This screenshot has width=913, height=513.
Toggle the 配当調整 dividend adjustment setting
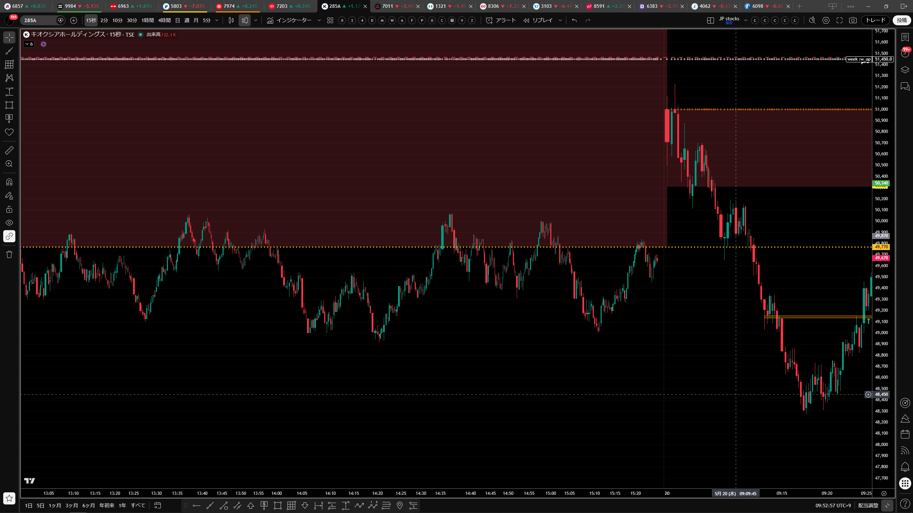tap(868, 506)
